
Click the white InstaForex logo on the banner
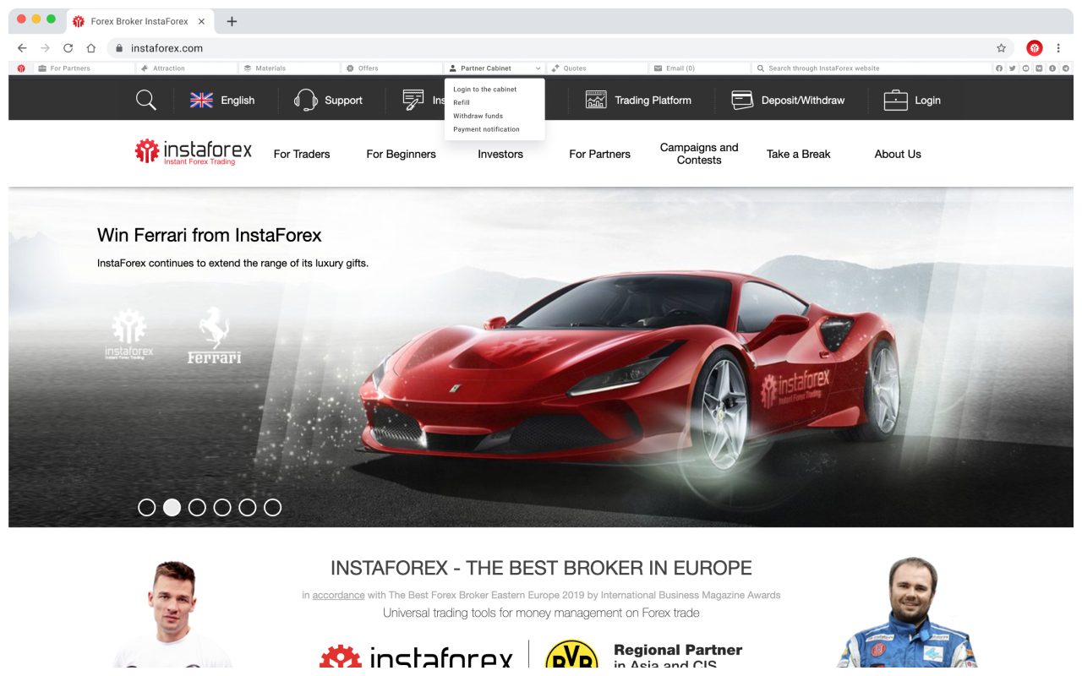click(x=129, y=335)
